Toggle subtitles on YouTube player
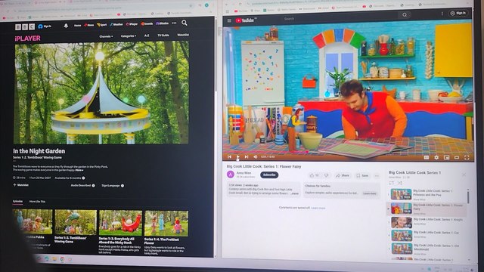 click(427, 158)
